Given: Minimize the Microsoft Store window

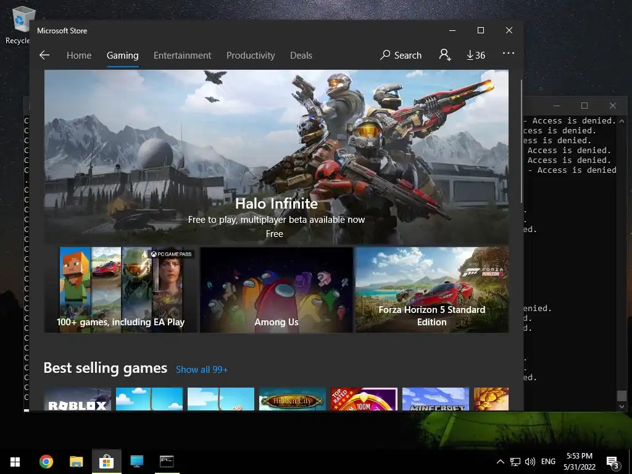Looking at the screenshot, I should tap(452, 31).
